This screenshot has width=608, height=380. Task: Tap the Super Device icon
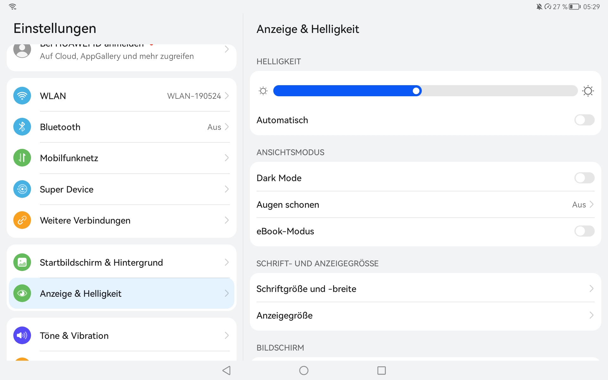22,189
